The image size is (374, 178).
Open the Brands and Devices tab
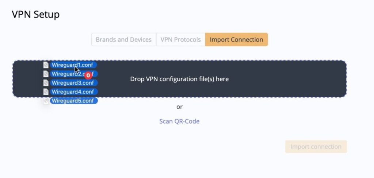point(123,40)
